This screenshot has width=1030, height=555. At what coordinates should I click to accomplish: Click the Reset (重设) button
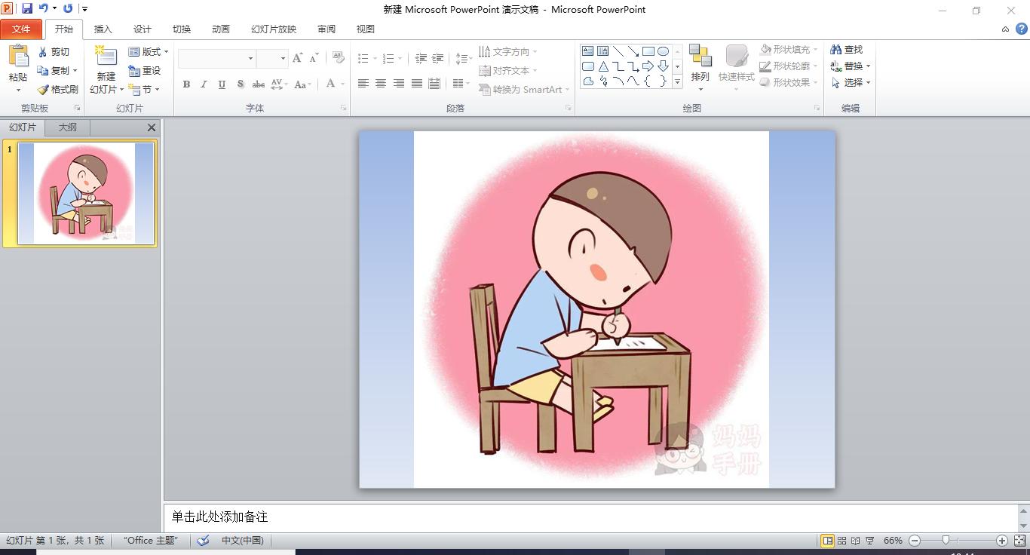pyautogui.click(x=146, y=69)
